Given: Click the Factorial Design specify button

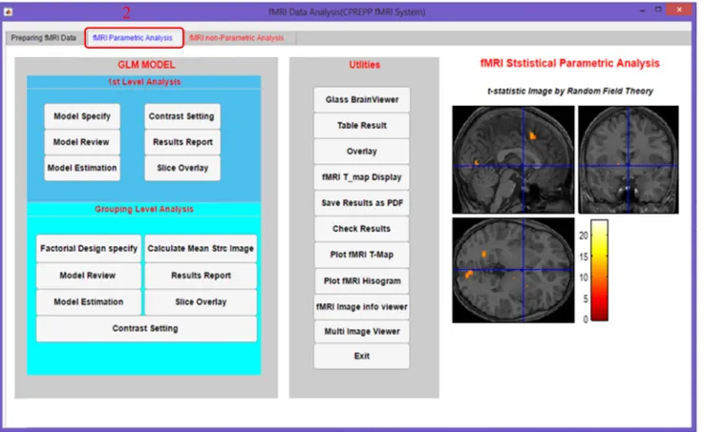Looking at the screenshot, I should coord(89,248).
